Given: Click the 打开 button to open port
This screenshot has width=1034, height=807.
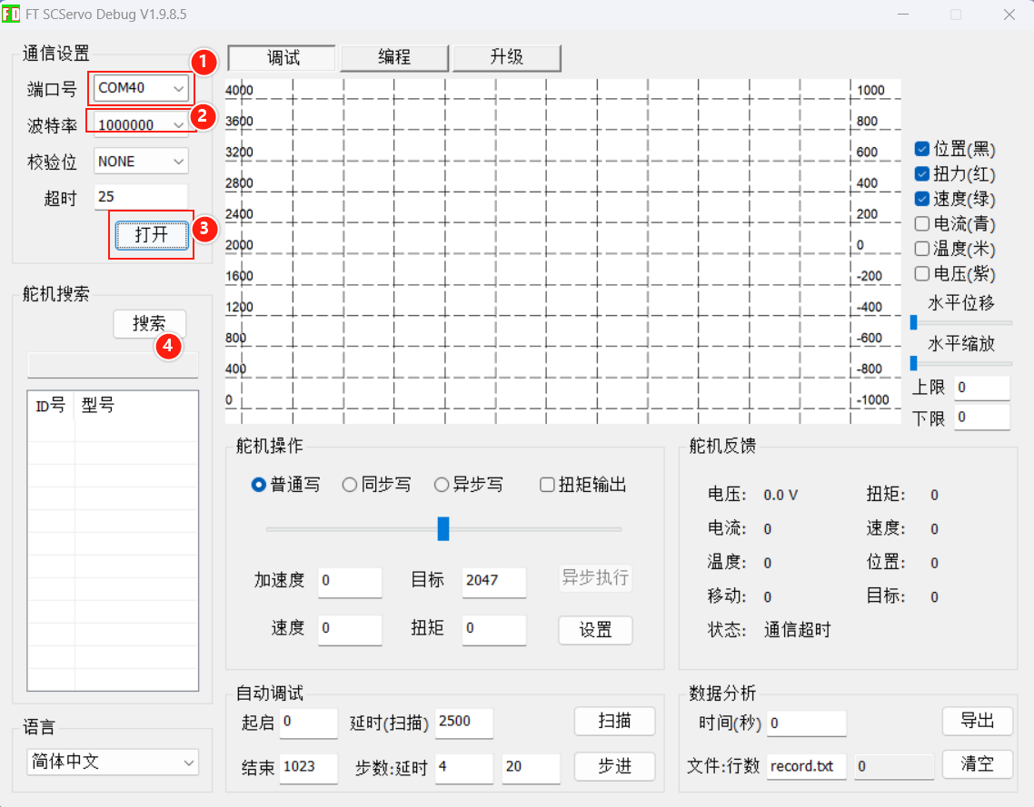Looking at the screenshot, I should (152, 235).
